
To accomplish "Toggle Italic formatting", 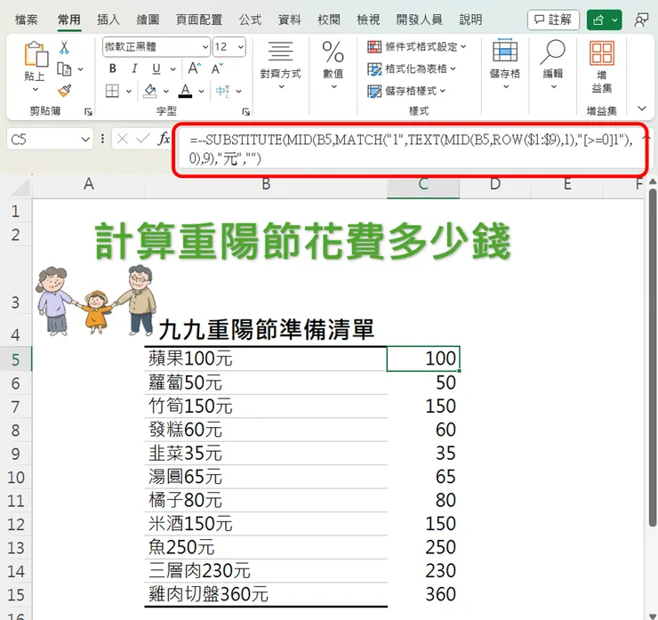I will [x=134, y=68].
